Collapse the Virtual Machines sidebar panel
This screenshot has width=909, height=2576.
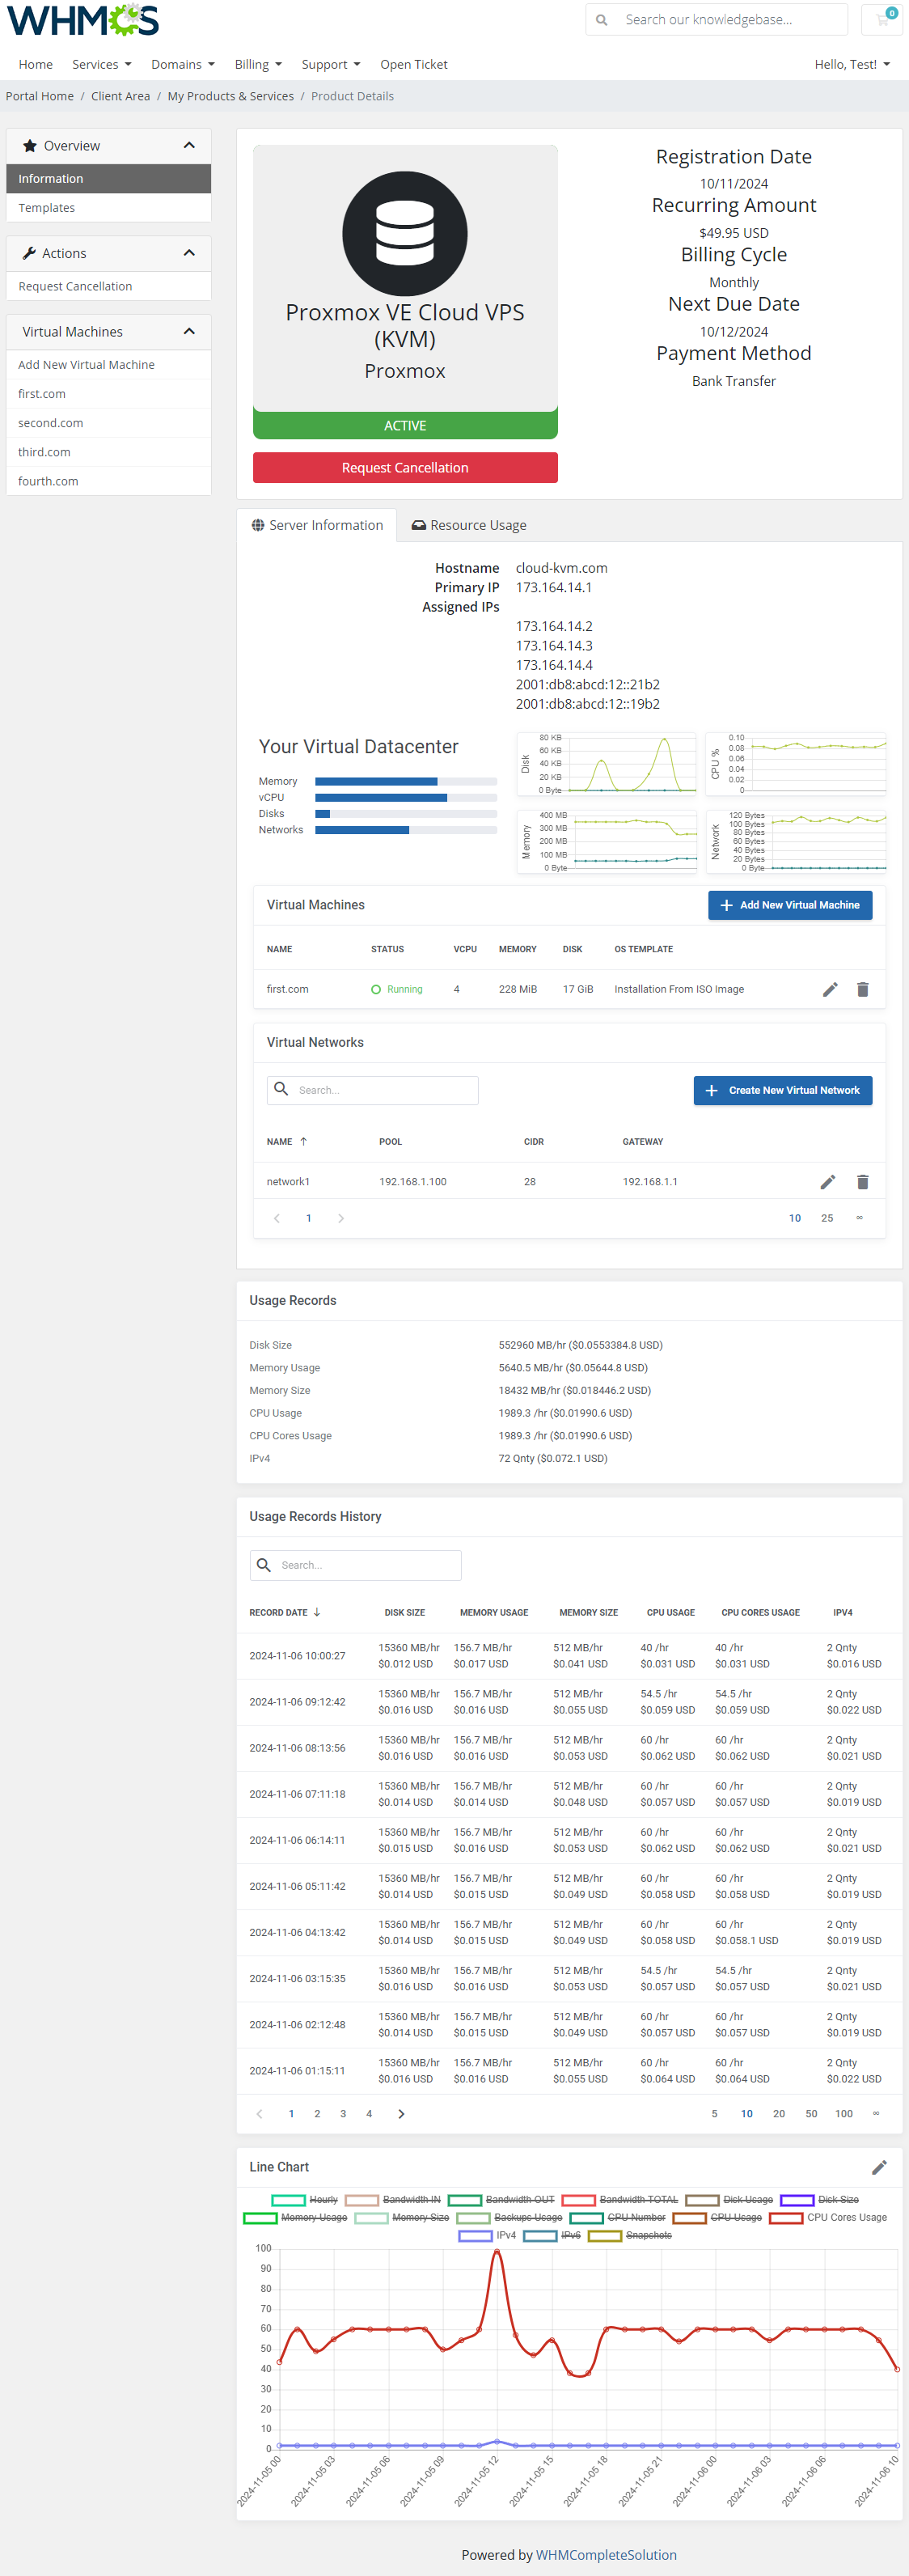[189, 331]
